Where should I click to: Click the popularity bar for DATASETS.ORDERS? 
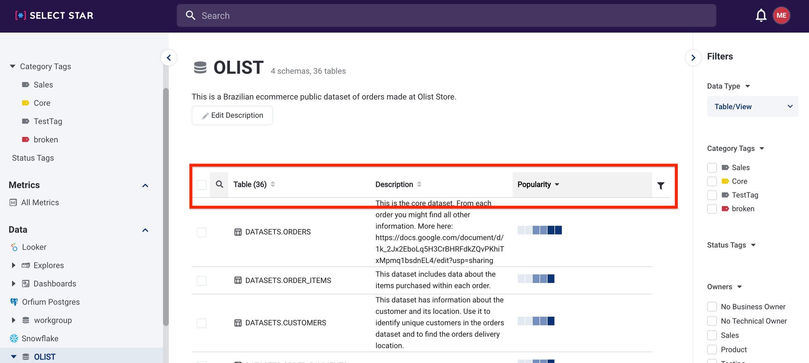tap(539, 230)
